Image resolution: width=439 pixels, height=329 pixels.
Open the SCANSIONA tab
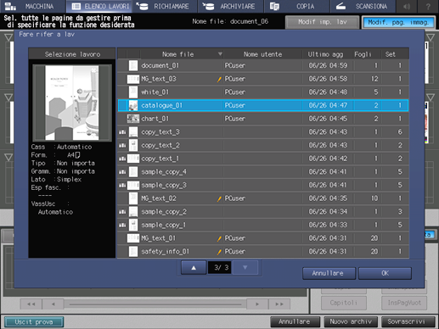click(363, 6)
